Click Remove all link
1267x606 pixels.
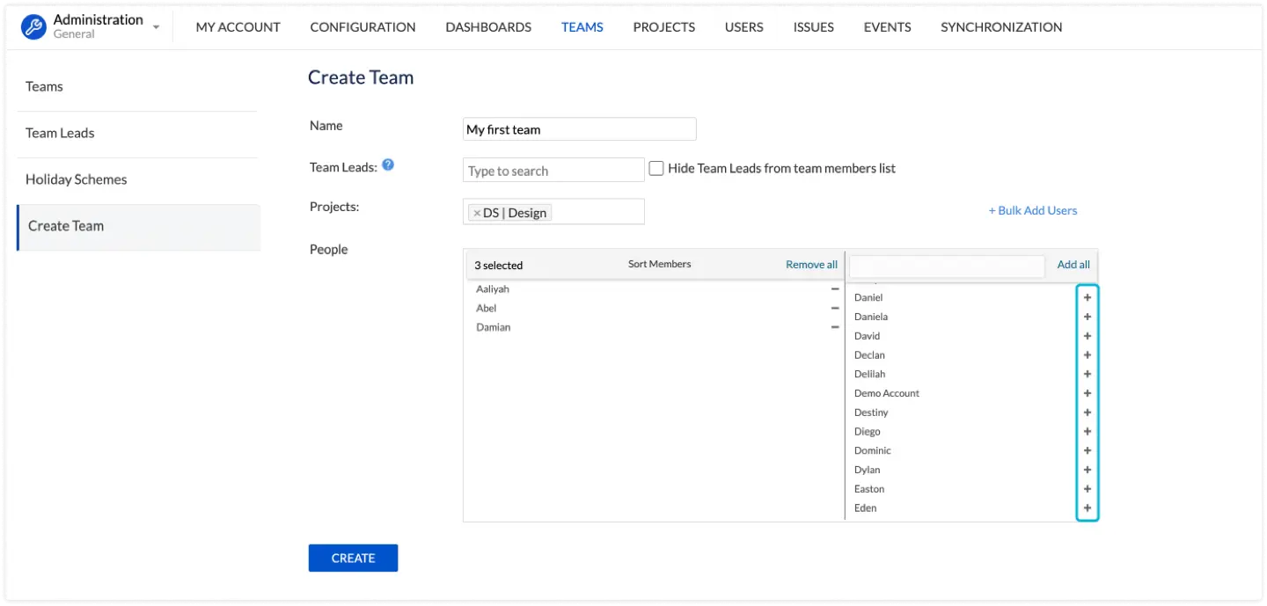(811, 265)
